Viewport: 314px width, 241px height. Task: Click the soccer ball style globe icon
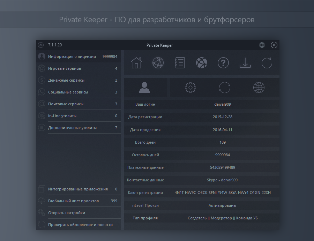[x=202, y=63]
